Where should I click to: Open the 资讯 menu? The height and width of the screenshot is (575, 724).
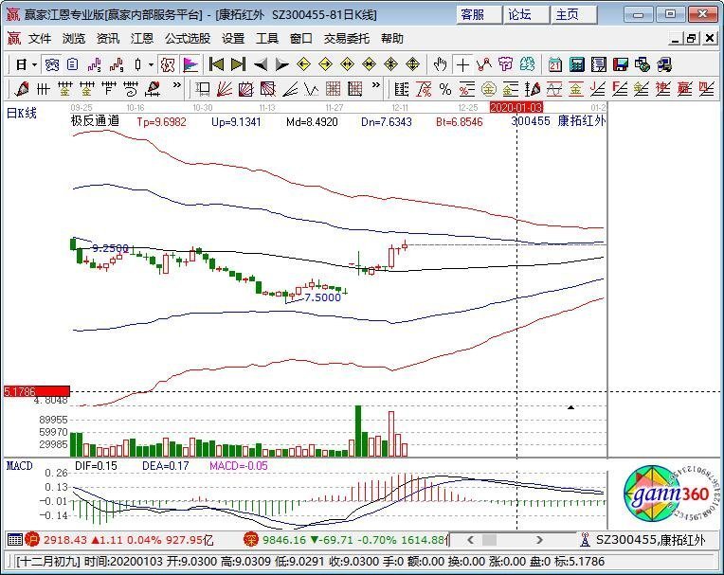pos(108,39)
